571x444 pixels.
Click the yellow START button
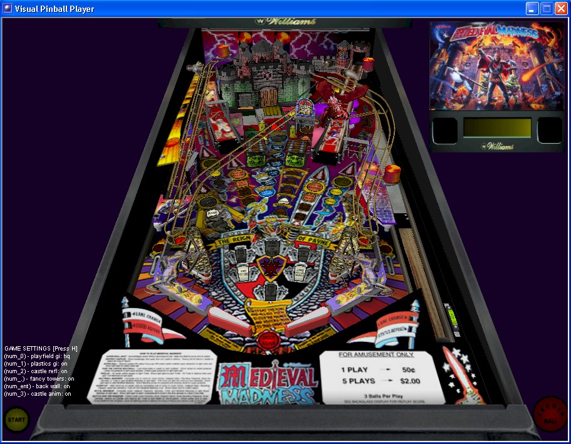pos(16,420)
